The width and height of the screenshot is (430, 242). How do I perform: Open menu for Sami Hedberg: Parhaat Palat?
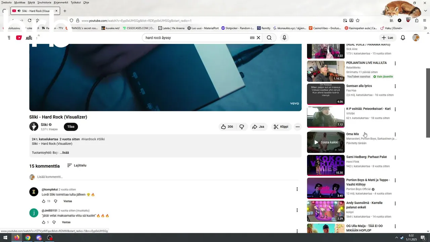(395, 158)
